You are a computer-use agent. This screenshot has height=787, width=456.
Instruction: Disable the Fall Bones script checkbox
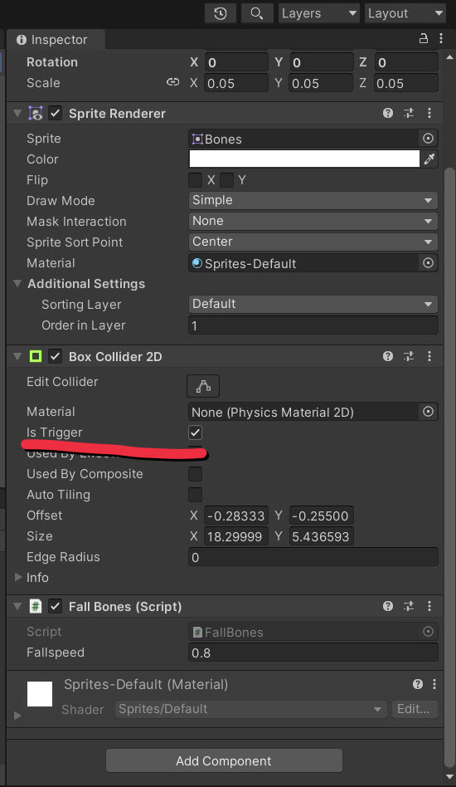coord(55,606)
